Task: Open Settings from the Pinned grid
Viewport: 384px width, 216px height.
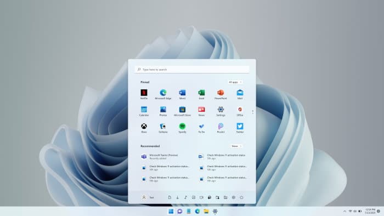Action: click(x=221, y=111)
